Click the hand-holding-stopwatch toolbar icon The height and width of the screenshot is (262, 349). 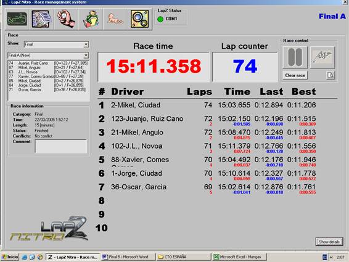tap(66, 19)
